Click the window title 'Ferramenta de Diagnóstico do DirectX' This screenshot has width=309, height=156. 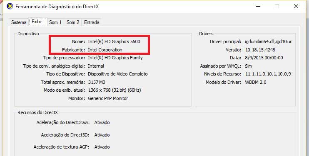click(x=57, y=7)
